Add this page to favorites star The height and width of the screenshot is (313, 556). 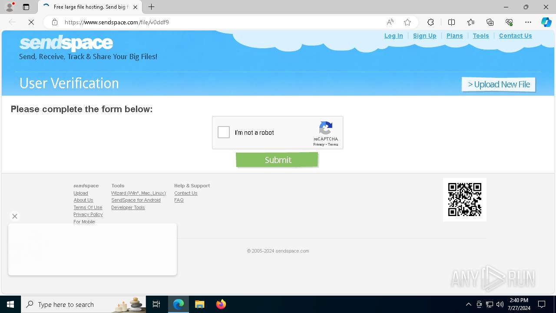point(407,22)
